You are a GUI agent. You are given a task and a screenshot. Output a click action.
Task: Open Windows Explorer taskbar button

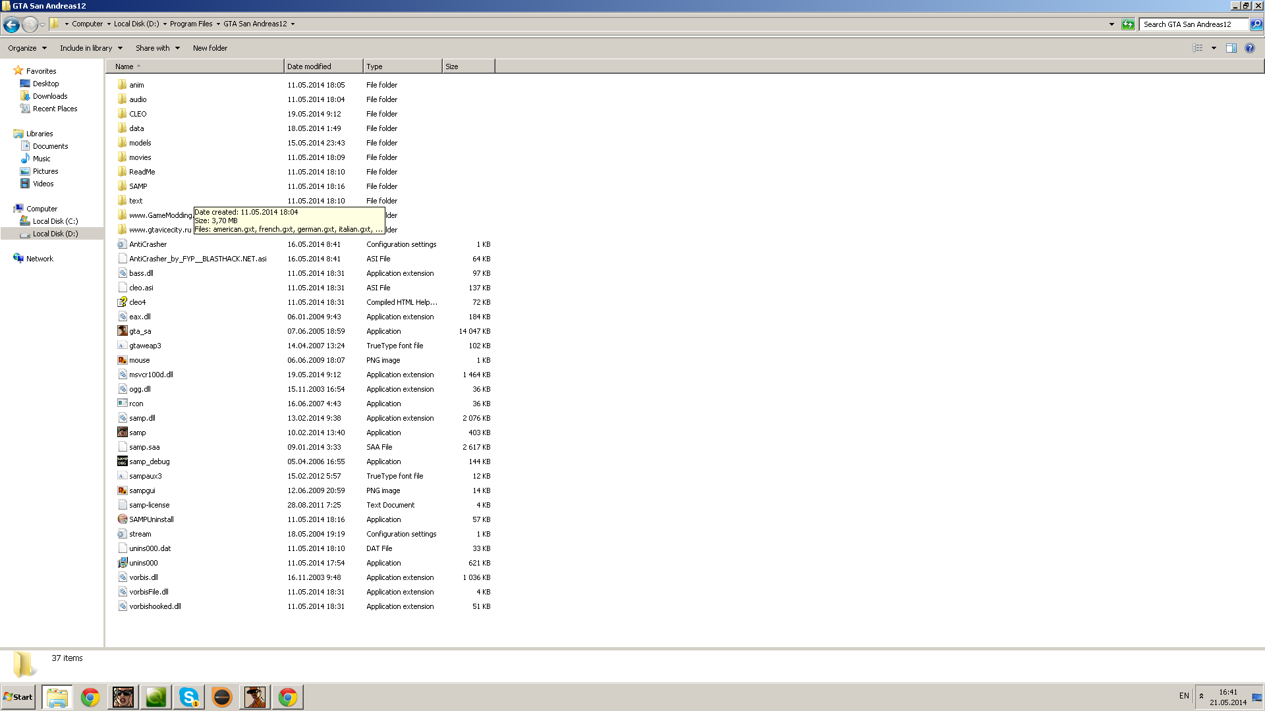tap(57, 697)
